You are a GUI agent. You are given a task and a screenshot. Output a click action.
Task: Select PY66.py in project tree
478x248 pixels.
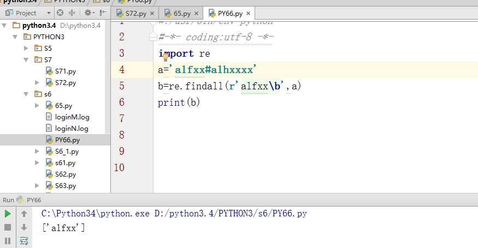point(67,140)
